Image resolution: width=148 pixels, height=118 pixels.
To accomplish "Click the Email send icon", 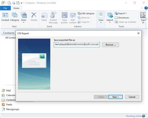I will [44, 17].
